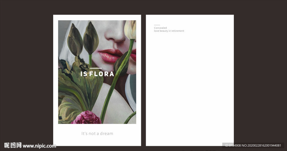Screen dimensions: 287x151
Task: Click the ID and NO number label
Action: (x=253, y=145)
